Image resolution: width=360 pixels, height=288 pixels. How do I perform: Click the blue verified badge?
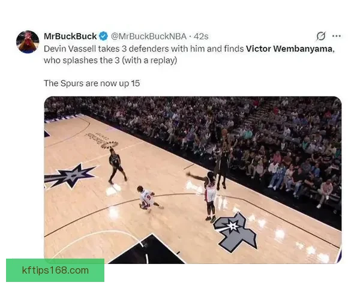pos(104,36)
